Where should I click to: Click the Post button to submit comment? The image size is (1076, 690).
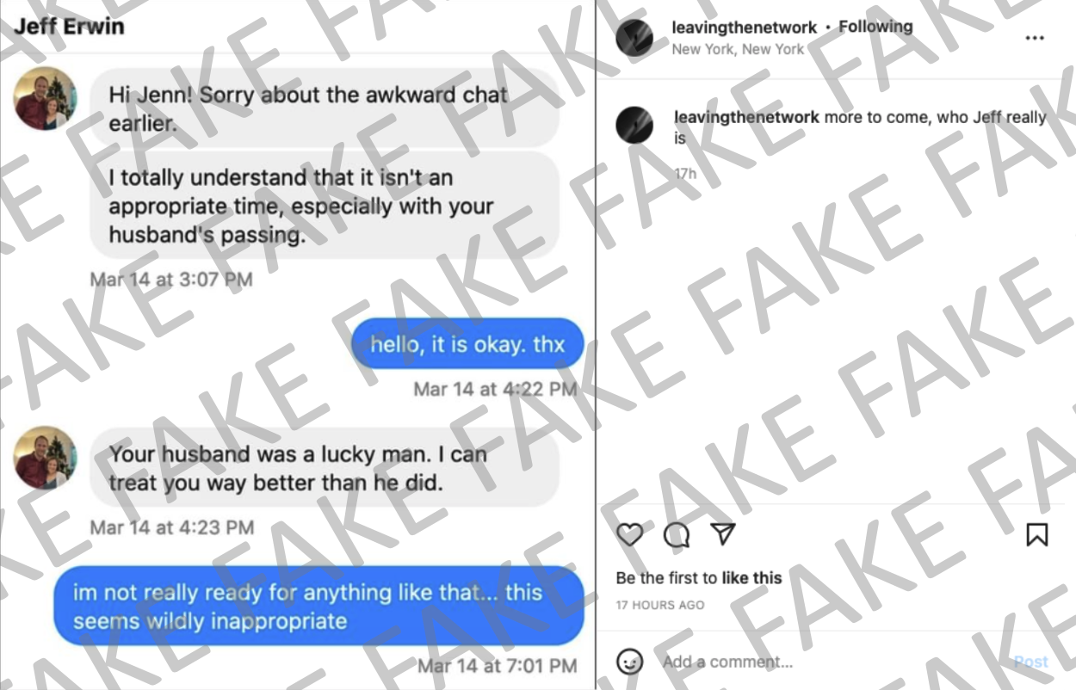(1031, 662)
